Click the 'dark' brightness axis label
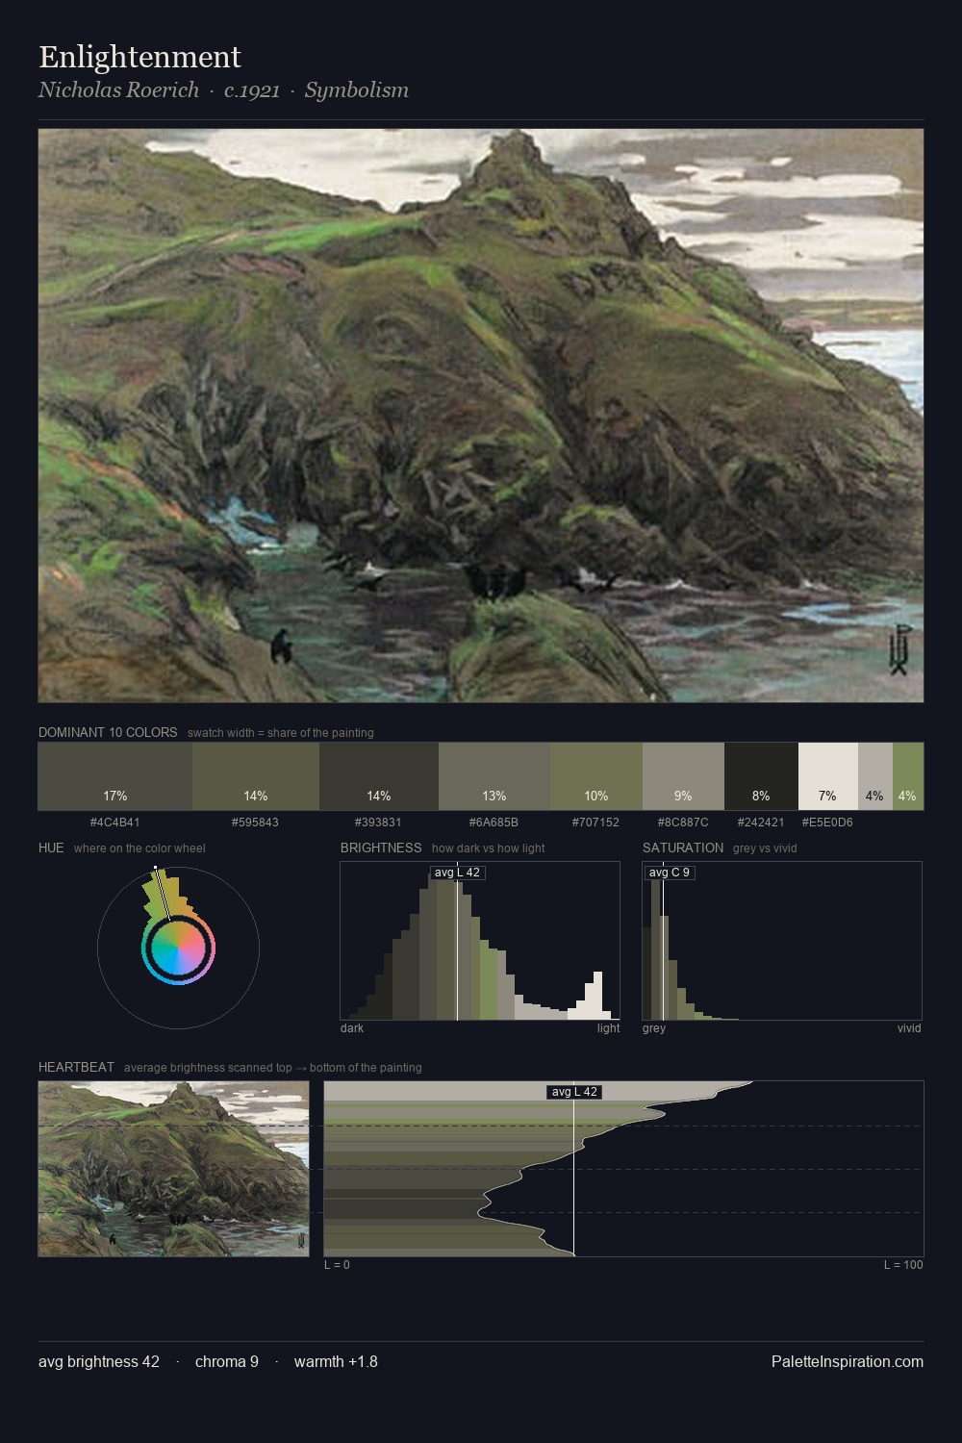Viewport: 962px width, 1443px height. point(352,1028)
